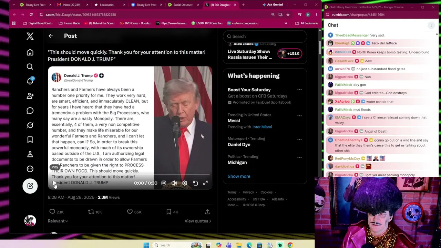Open Notifications bell in X sidebar
This screenshot has width=441, height=248.
pyautogui.click(x=30, y=81)
